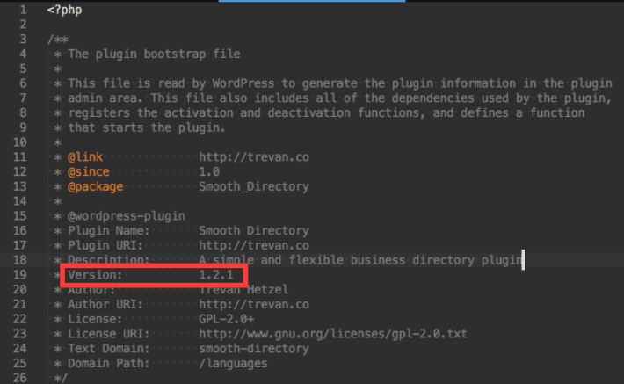
Task: Click line number 1 in the gutter
Action: coord(24,10)
